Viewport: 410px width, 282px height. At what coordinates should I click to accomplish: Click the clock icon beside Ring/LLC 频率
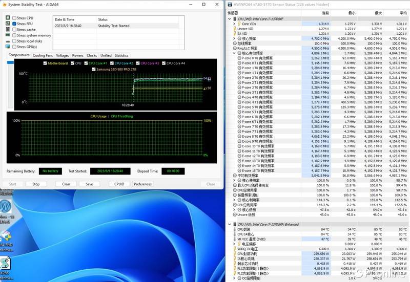click(235, 48)
